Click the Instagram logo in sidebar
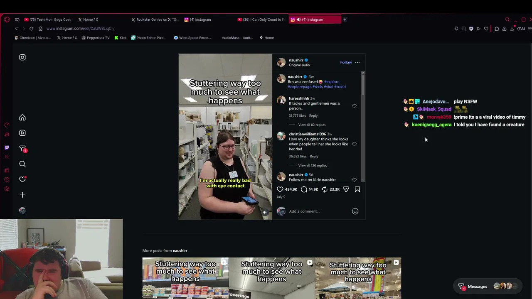The width and height of the screenshot is (532, 299). (22, 57)
